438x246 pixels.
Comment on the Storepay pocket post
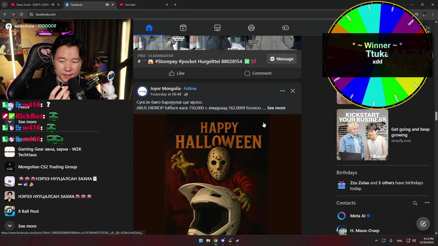[258, 73]
